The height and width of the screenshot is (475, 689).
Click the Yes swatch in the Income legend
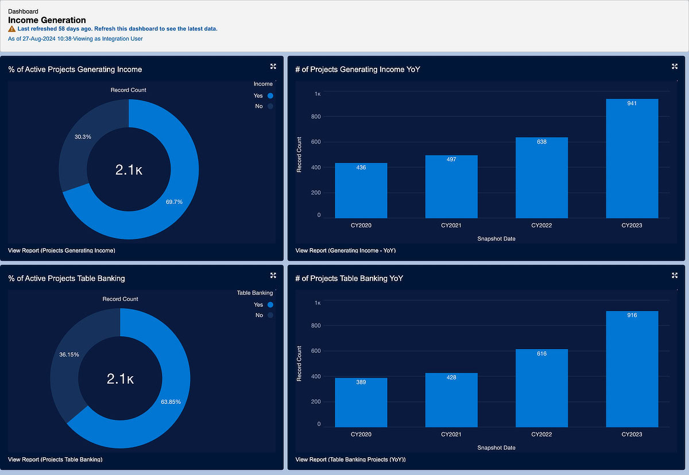(x=270, y=96)
